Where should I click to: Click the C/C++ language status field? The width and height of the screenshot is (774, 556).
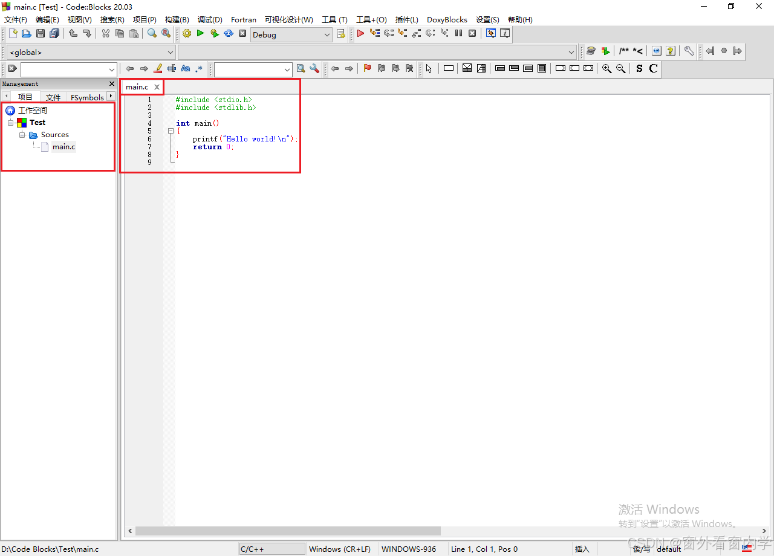pos(272,549)
